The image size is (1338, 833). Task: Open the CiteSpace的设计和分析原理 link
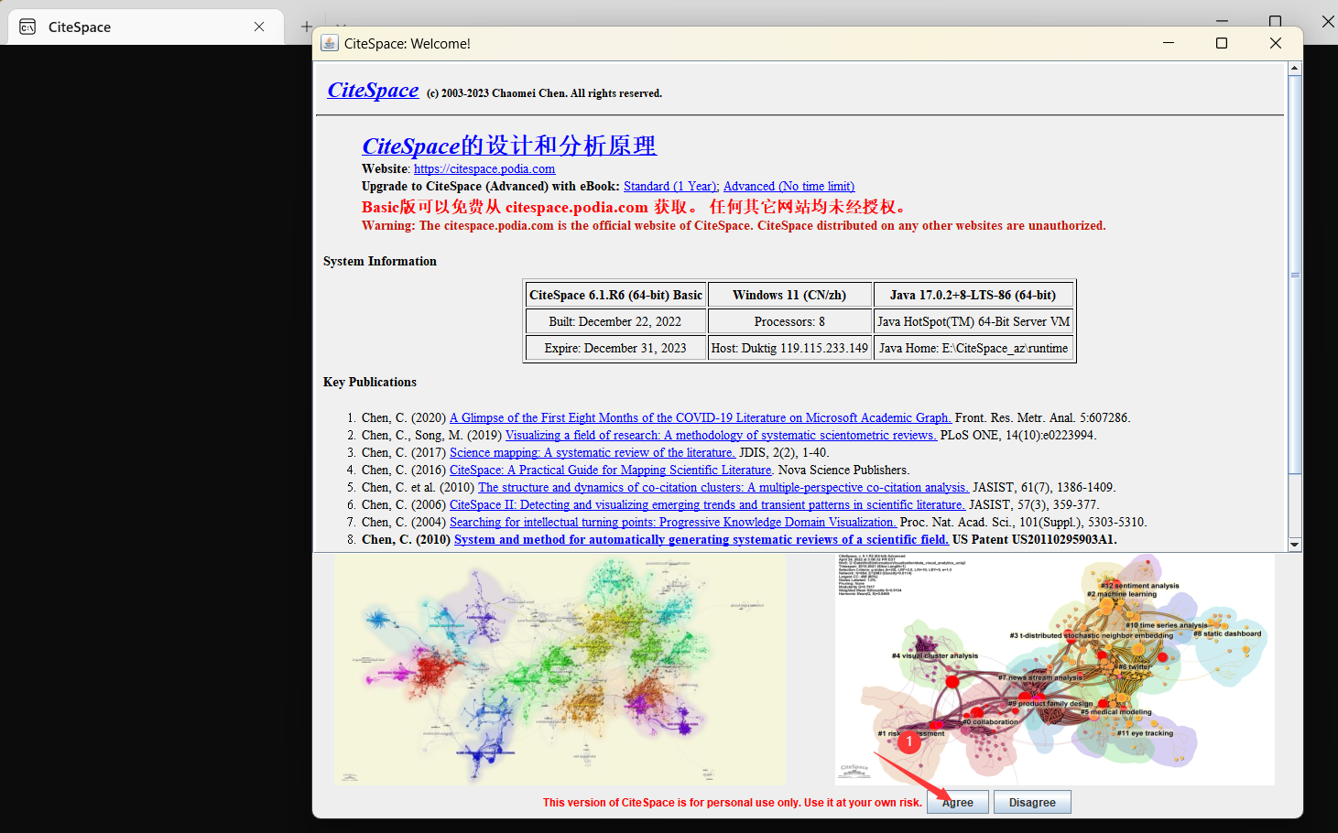coord(509,146)
